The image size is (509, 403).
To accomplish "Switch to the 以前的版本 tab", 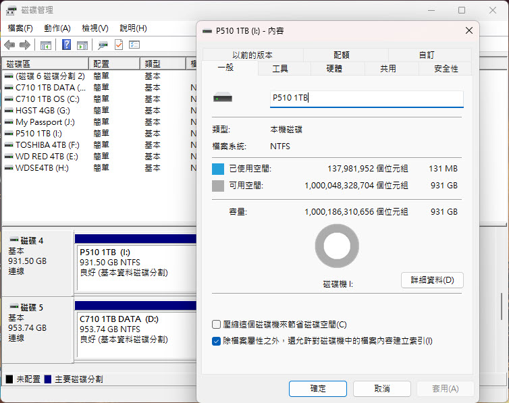I will point(252,55).
